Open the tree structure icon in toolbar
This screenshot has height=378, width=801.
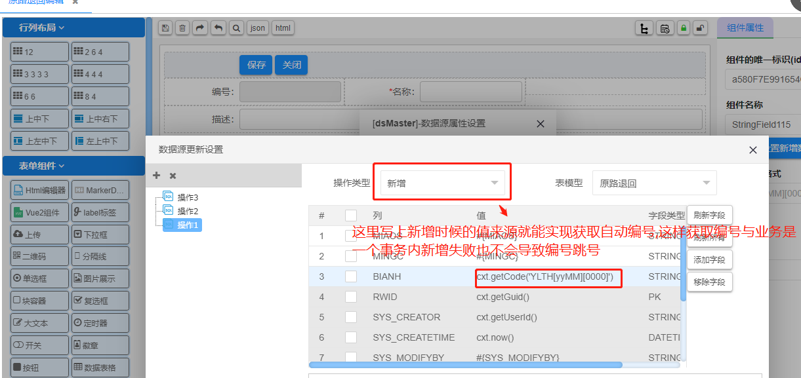[x=644, y=28]
